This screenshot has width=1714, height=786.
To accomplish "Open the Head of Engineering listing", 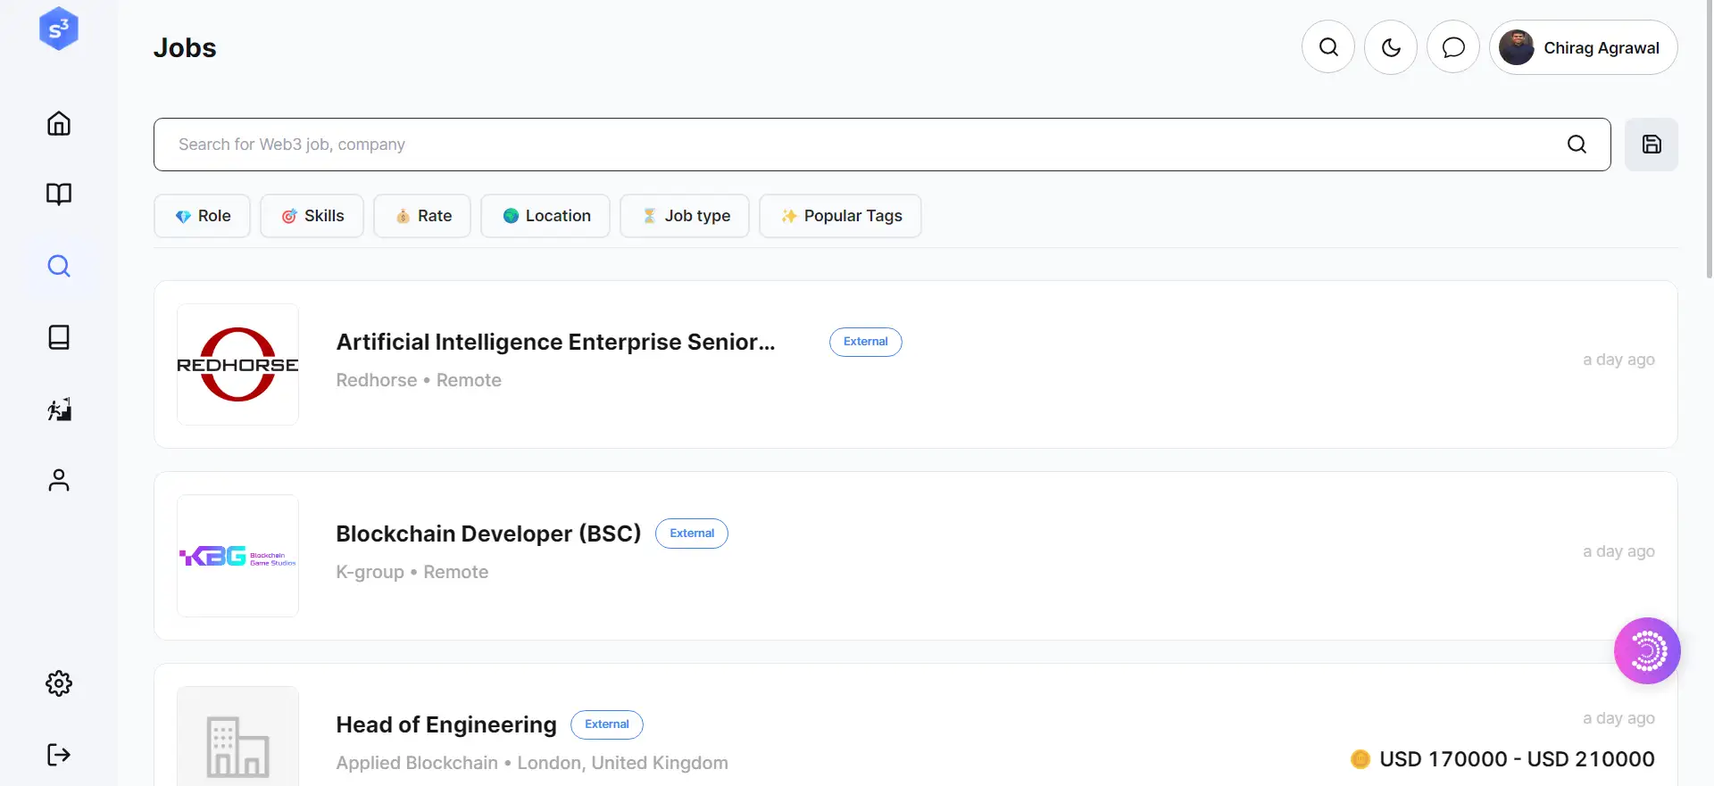I will (445, 724).
